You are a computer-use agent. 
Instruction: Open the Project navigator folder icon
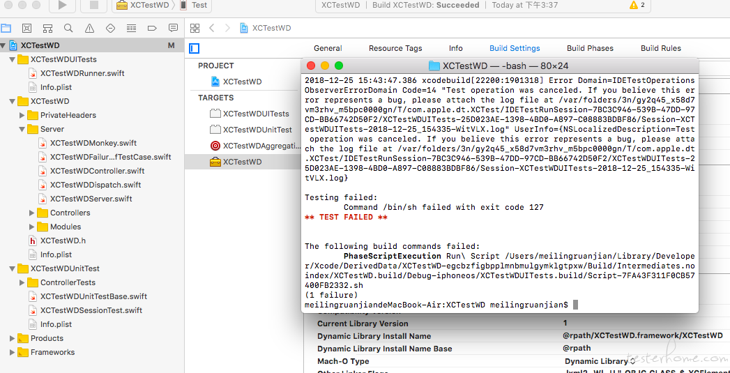coord(6,28)
